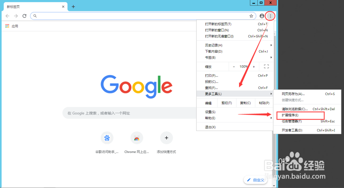Screen dimensions: 344x188
Task: Click 粘贴(P) in edit row
Action: pos(264,103)
